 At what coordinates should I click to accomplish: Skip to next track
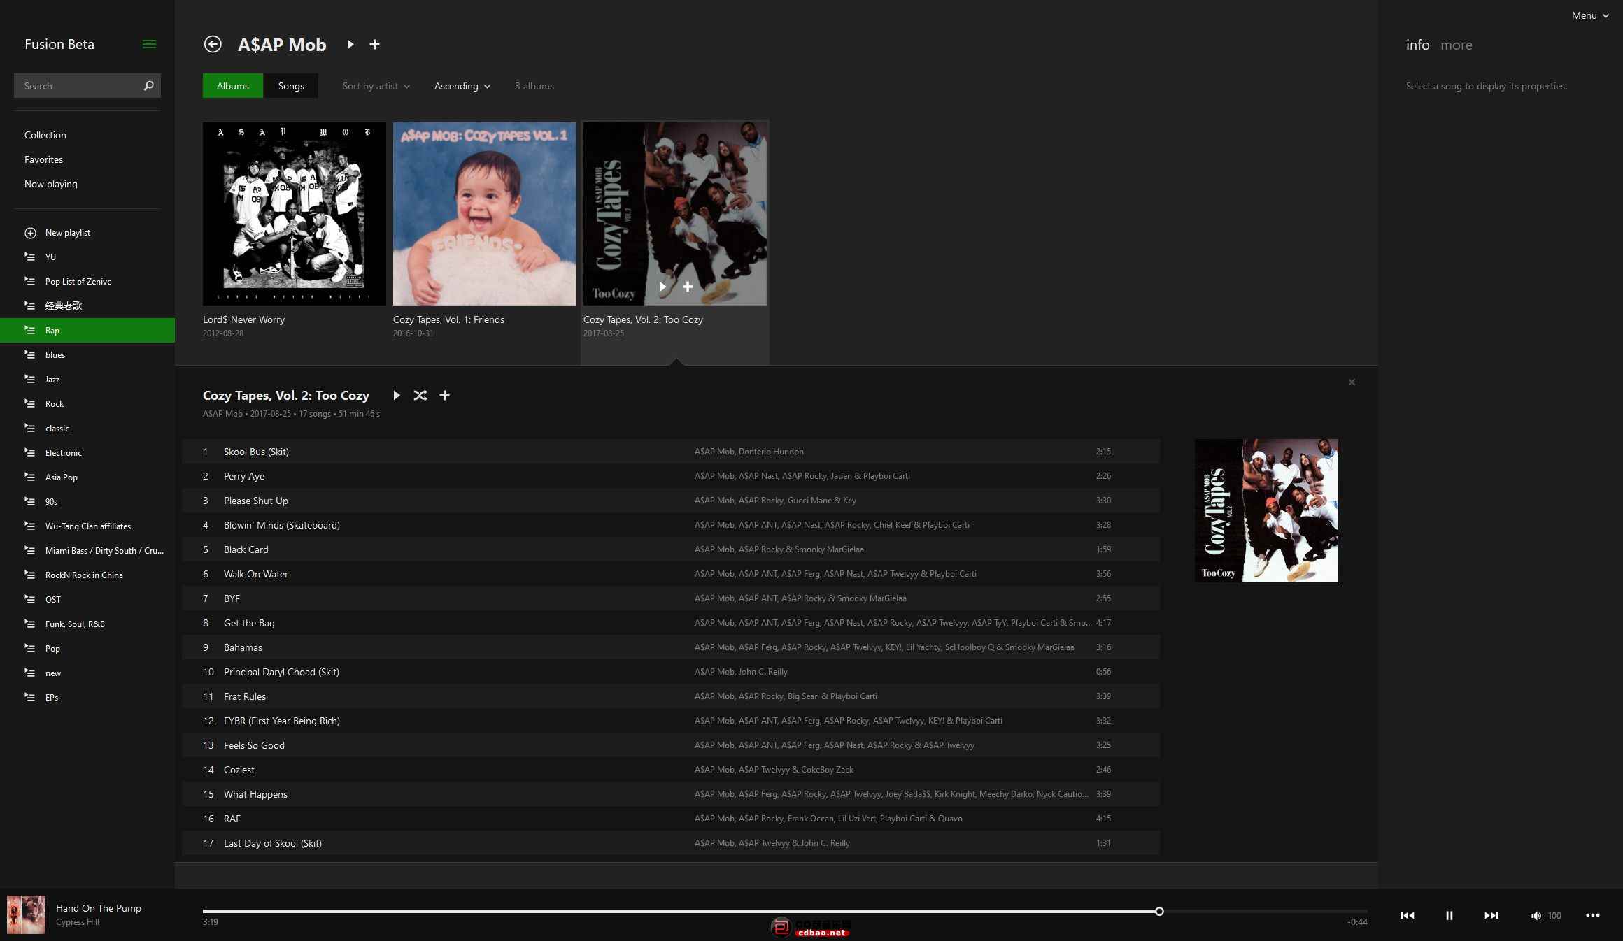(x=1491, y=915)
